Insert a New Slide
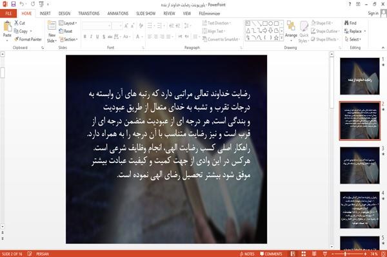The image size is (387, 257). click(52, 32)
